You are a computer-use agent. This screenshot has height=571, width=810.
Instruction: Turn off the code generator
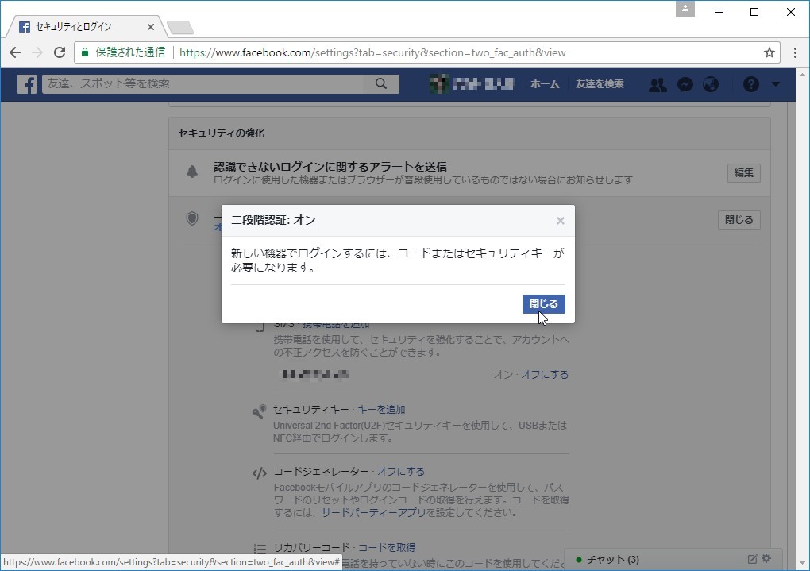(403, 471)
